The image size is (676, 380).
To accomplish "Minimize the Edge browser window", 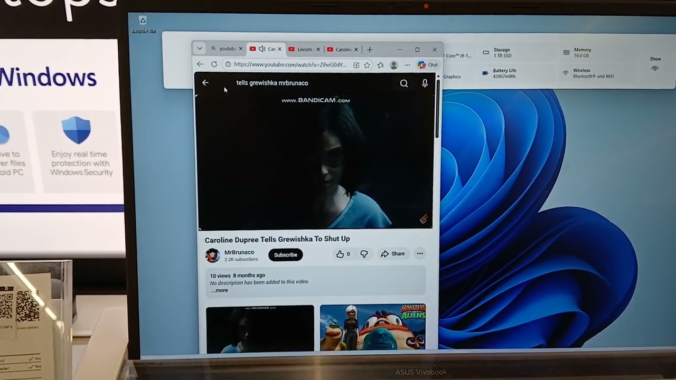I will coord(399,50).
